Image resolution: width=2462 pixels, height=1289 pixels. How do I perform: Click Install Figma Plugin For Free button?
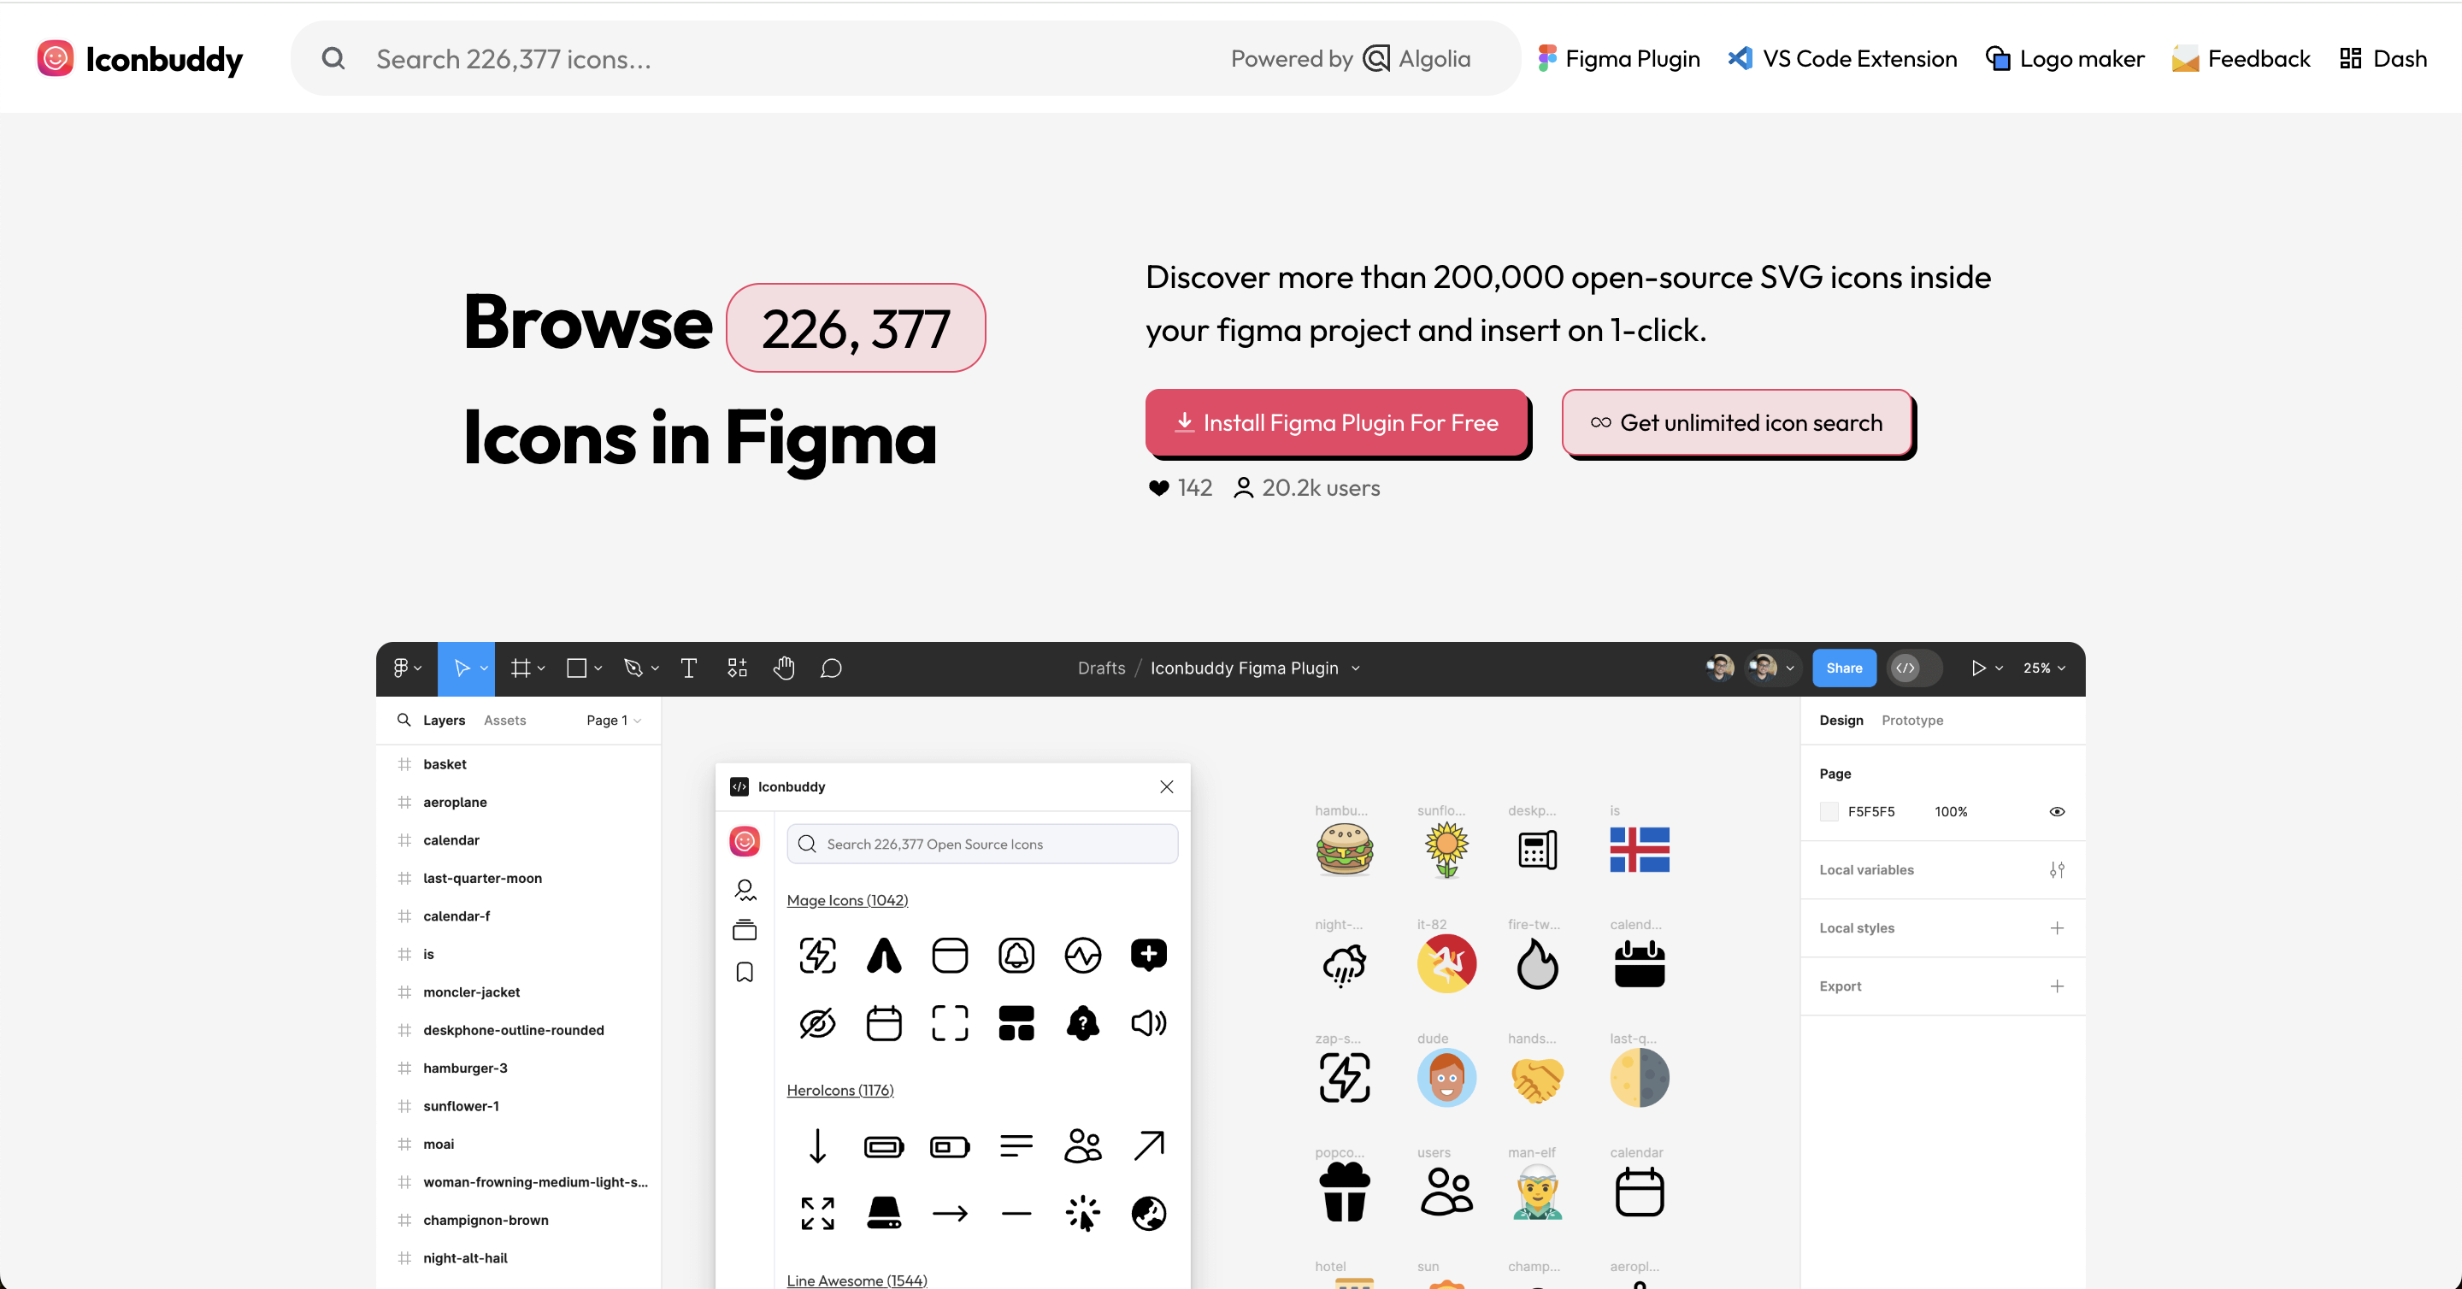[1336, 422]
